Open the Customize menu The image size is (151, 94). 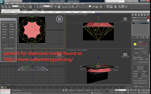click(67, 4)
